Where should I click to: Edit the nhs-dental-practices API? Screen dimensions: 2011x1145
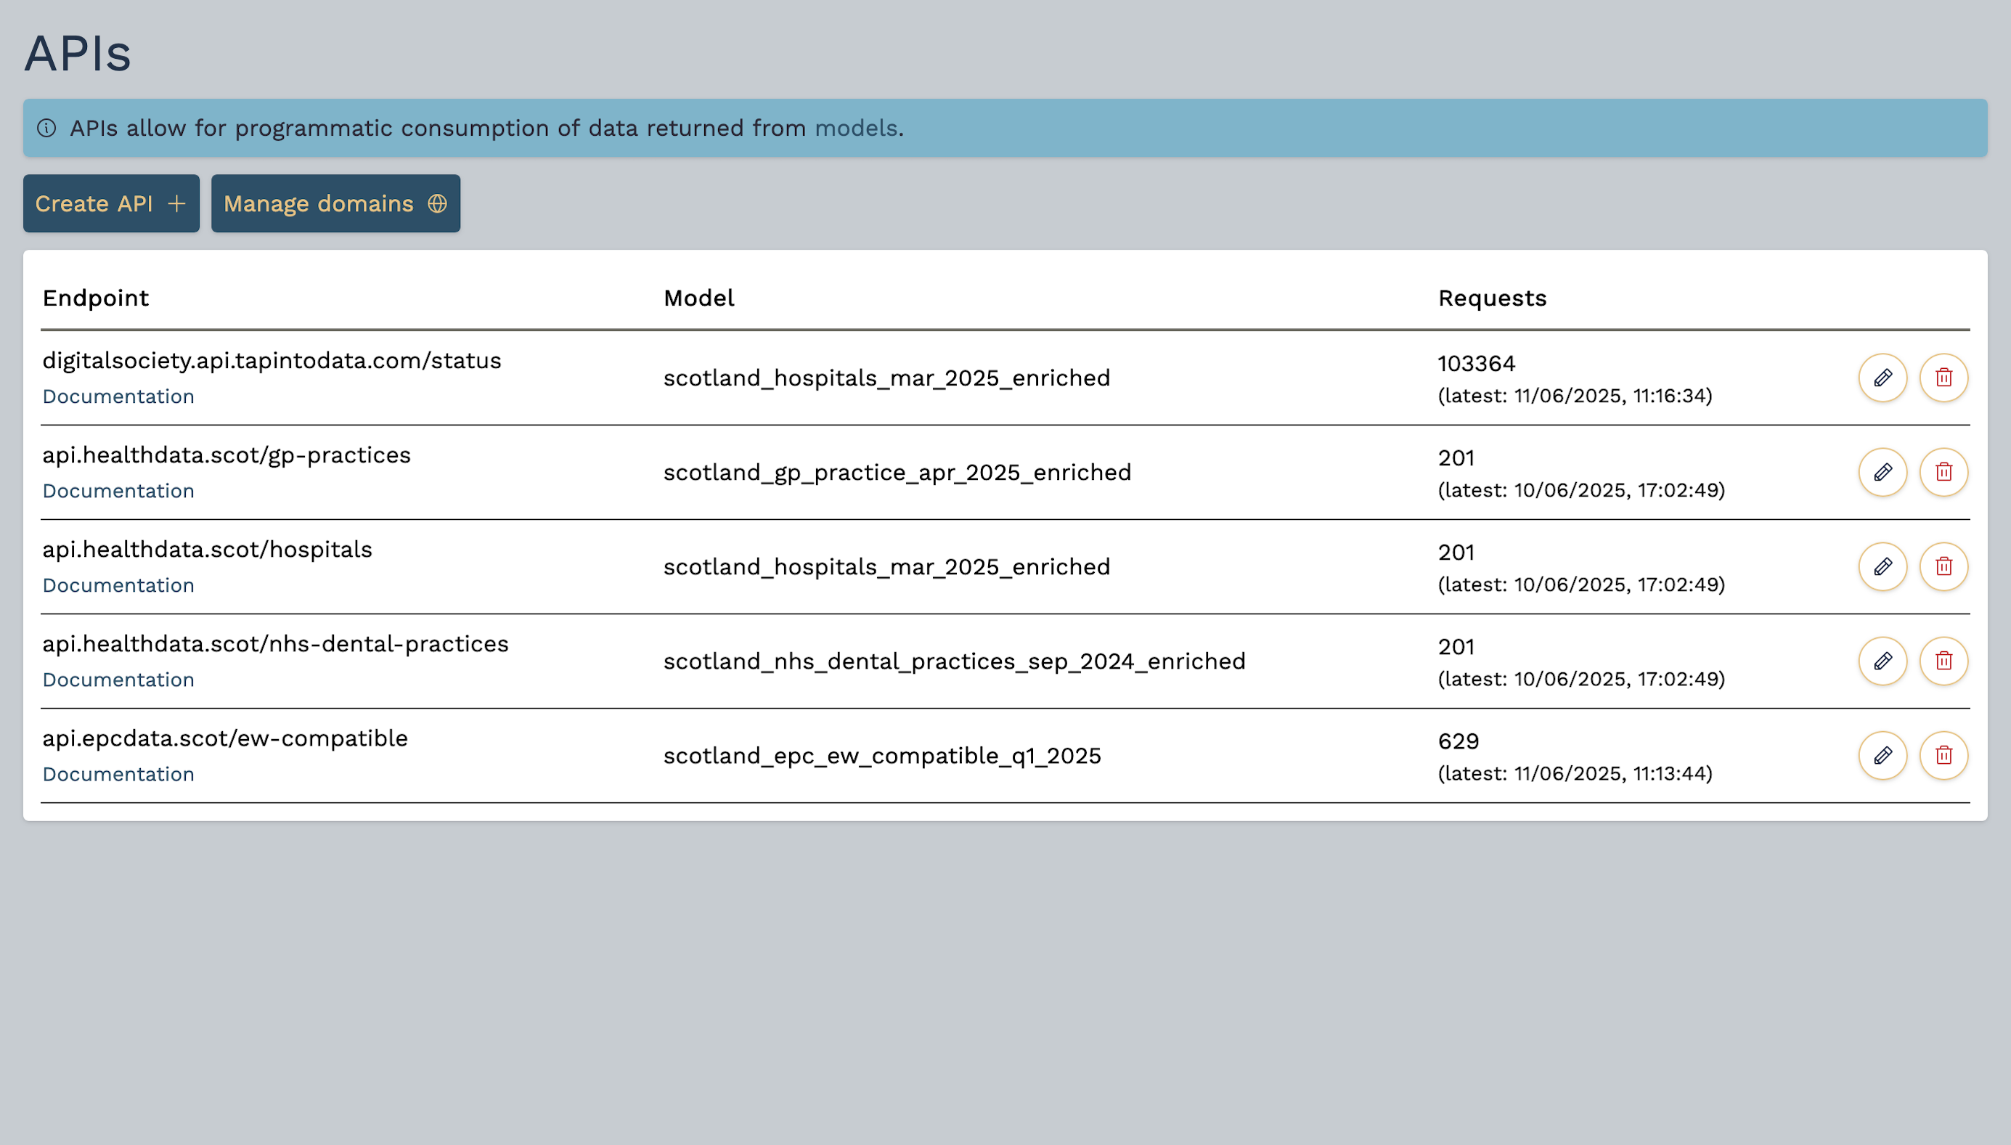point(1882,661)
